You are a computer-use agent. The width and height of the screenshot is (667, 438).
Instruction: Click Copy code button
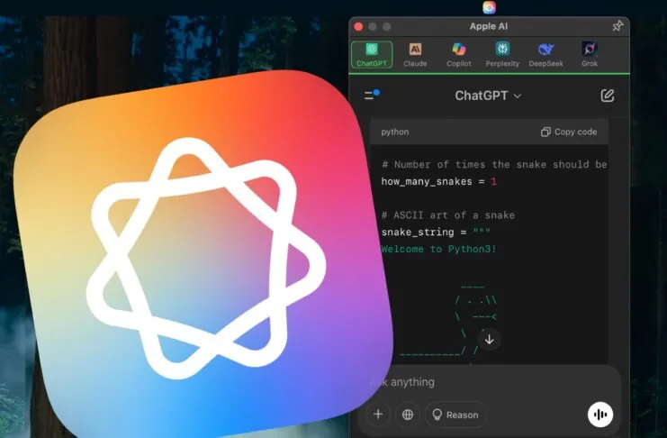(x=569, y=132)
